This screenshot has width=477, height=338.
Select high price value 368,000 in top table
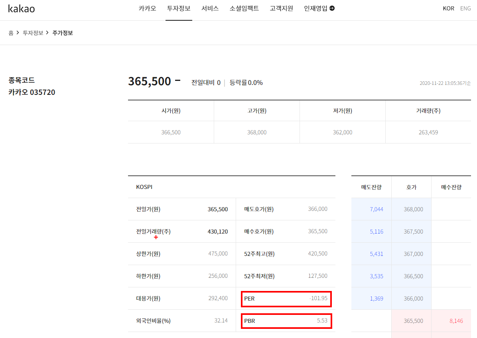click(x=257, y=132)
